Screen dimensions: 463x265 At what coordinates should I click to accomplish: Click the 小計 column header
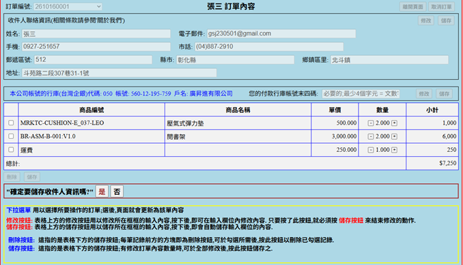tap(432, 110)
